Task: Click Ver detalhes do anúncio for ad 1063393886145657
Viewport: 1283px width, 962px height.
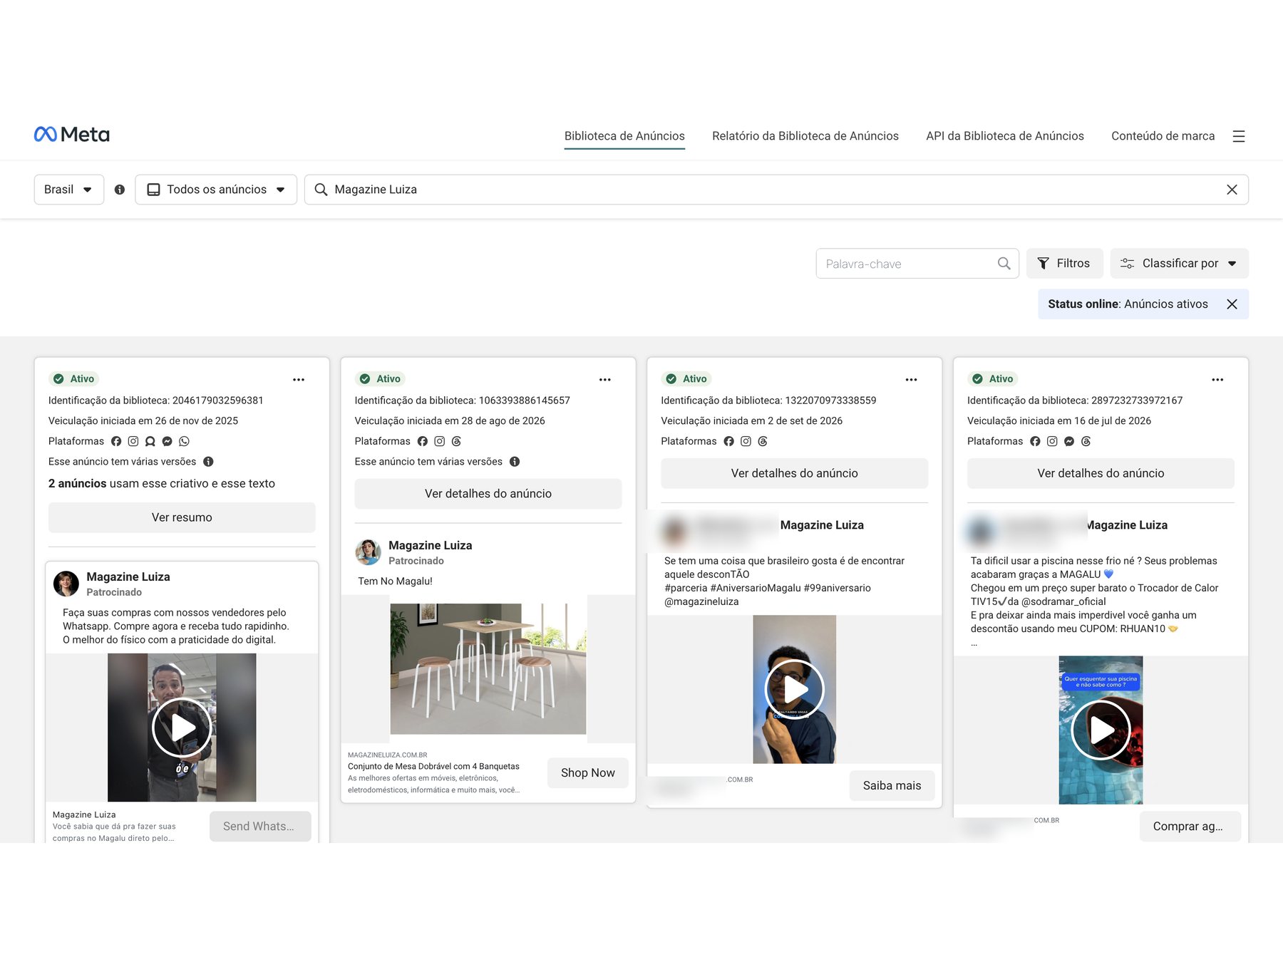Action: (488, 494)
